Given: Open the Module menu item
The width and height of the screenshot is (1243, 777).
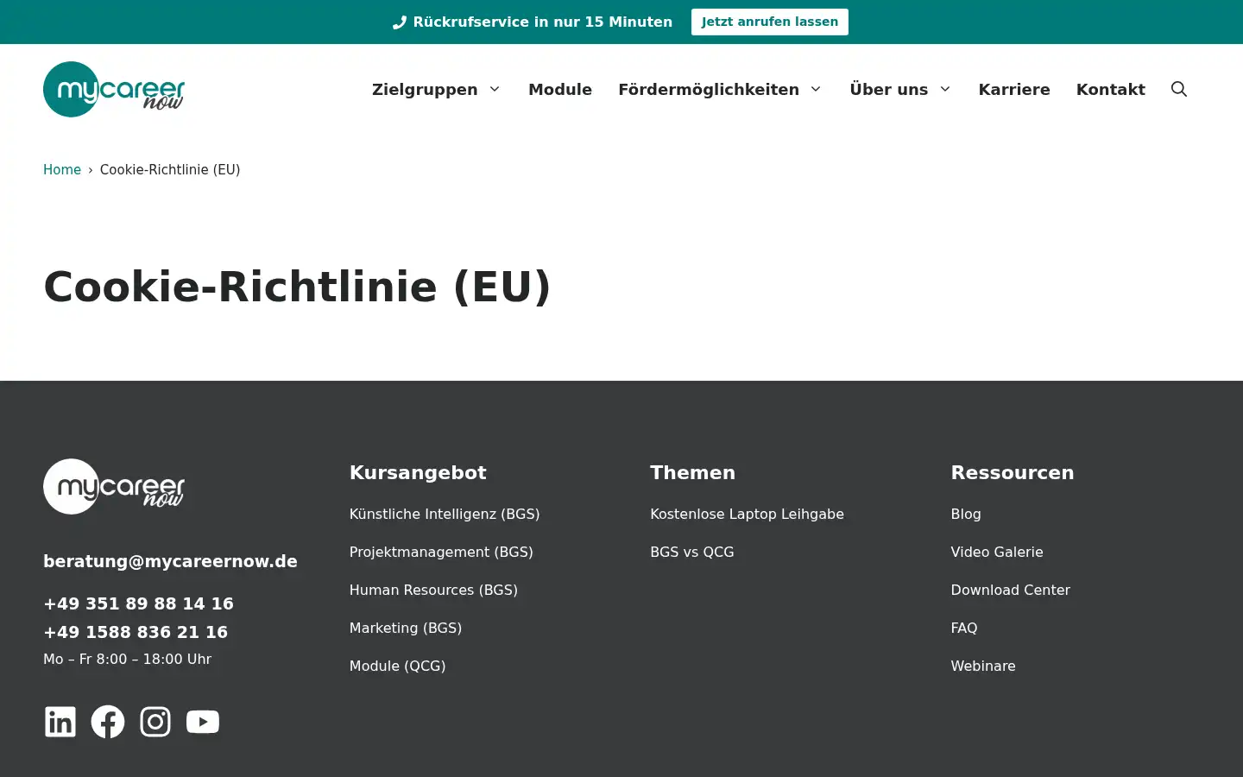Looking at the screenshot, I should pyautogui.click(x=560, y=89).
